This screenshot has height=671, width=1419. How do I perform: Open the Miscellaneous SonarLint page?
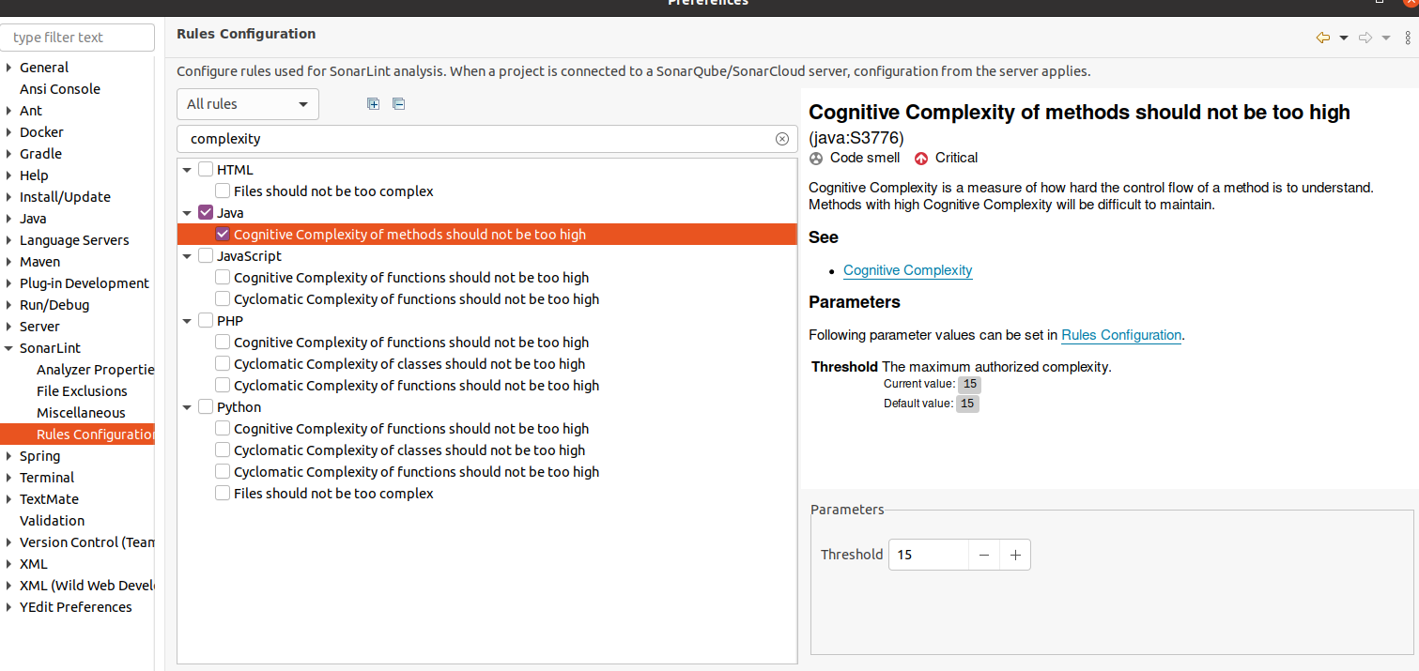tap(81, 413)
